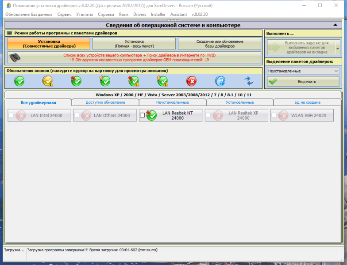Viewport: 347px width, 265px height.
Task: Click the plain green checkmark legend icon
Action: (19, 81)
